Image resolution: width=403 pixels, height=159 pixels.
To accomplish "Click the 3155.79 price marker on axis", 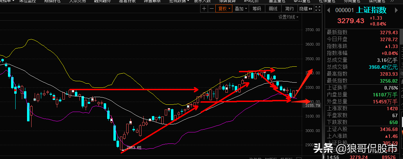I will tap(312, 105).
